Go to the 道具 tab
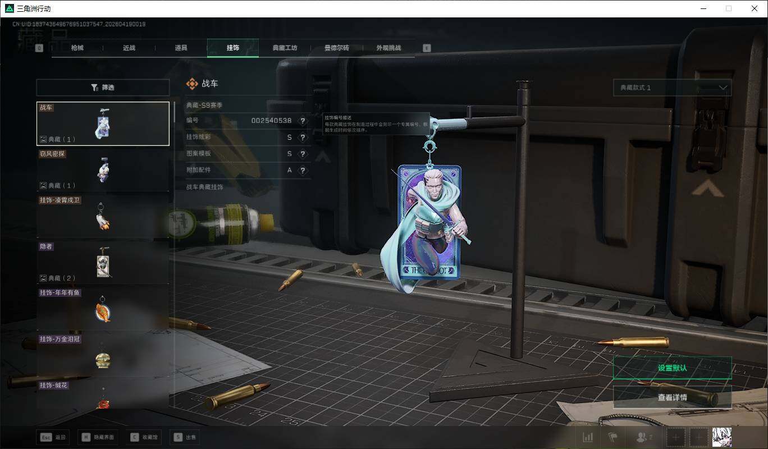 [x=181, y=48]
